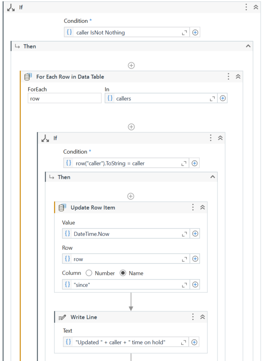This screenshot has width=264, height=361.
Task: Click plus icon next to DateTime.Now value
Action: pyautogui.click(x=195, y=234)
